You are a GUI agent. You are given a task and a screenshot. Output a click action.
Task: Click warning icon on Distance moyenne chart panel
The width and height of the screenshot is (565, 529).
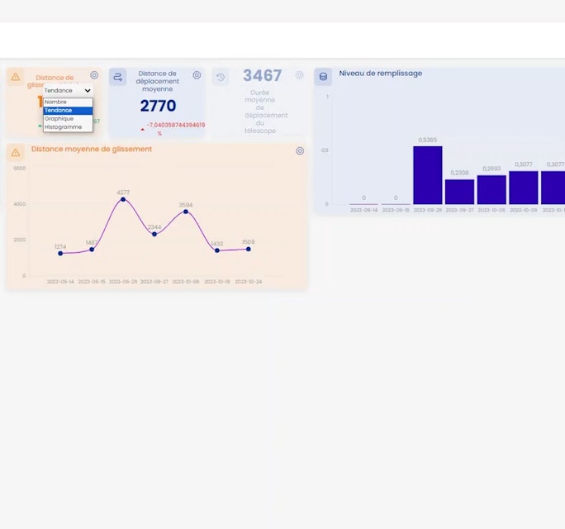point(16,153)
